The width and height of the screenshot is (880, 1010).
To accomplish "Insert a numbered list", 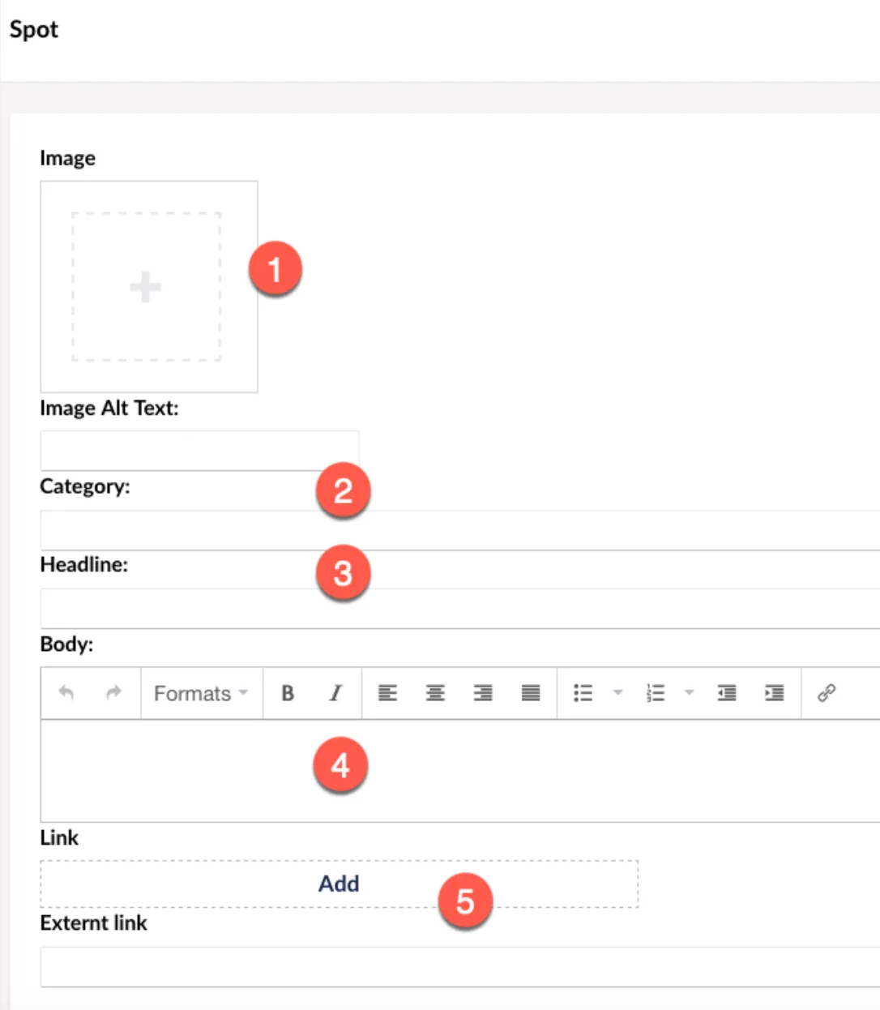I will coord(656,693).
